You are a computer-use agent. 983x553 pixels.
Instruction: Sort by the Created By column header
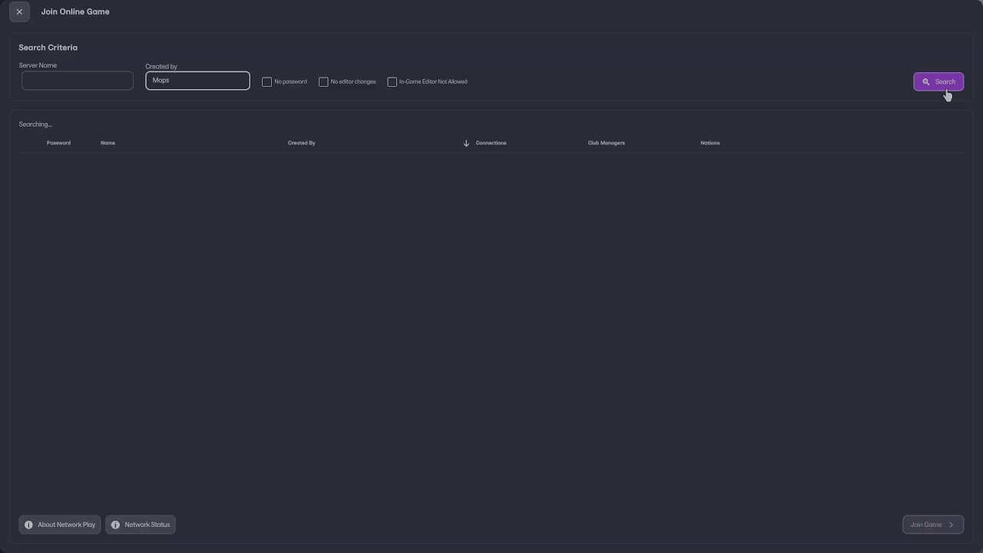tap(301, 143)
